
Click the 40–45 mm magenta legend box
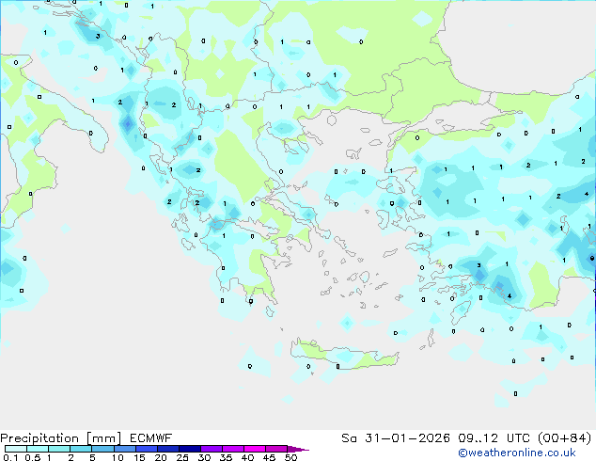tap(255, 449)
